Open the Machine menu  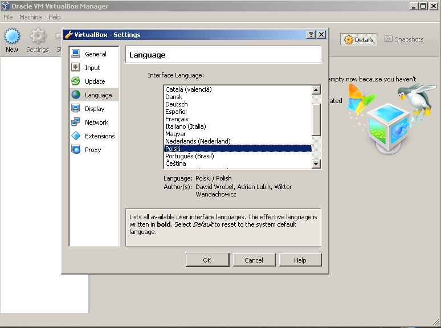30,17
